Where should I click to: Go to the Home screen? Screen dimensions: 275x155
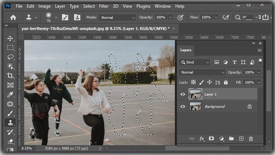point(13,18)
